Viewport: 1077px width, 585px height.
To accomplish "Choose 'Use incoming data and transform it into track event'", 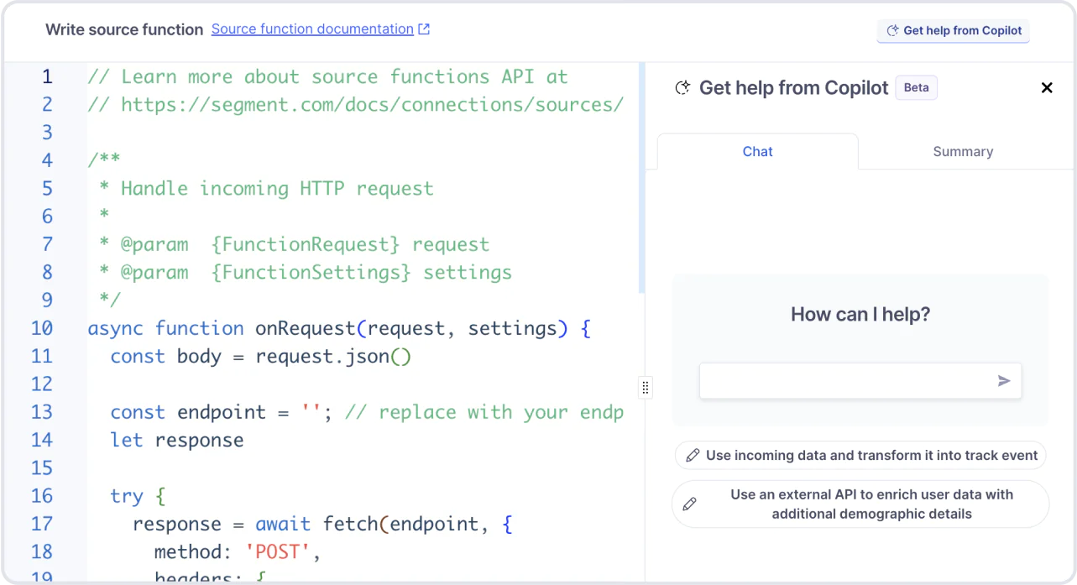I will [860, 455].
